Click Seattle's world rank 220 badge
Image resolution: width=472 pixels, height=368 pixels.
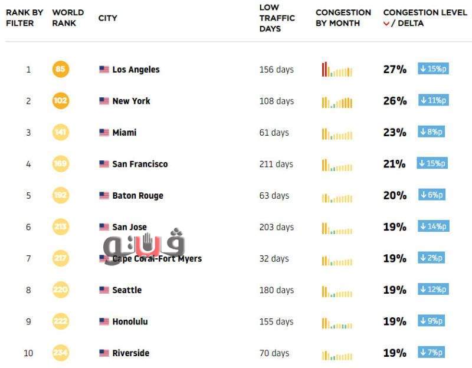[x=60, y=290]
